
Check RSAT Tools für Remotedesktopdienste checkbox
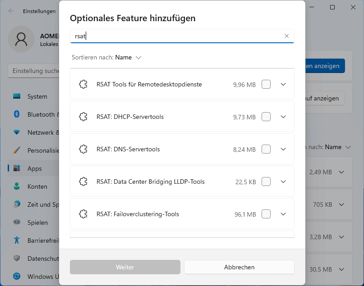266,84
